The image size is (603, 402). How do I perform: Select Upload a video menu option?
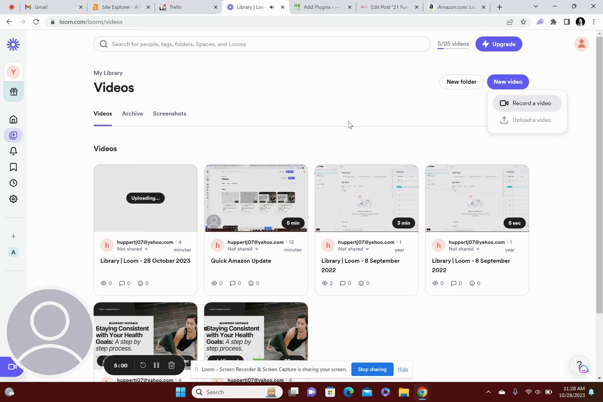click(527, 120)
